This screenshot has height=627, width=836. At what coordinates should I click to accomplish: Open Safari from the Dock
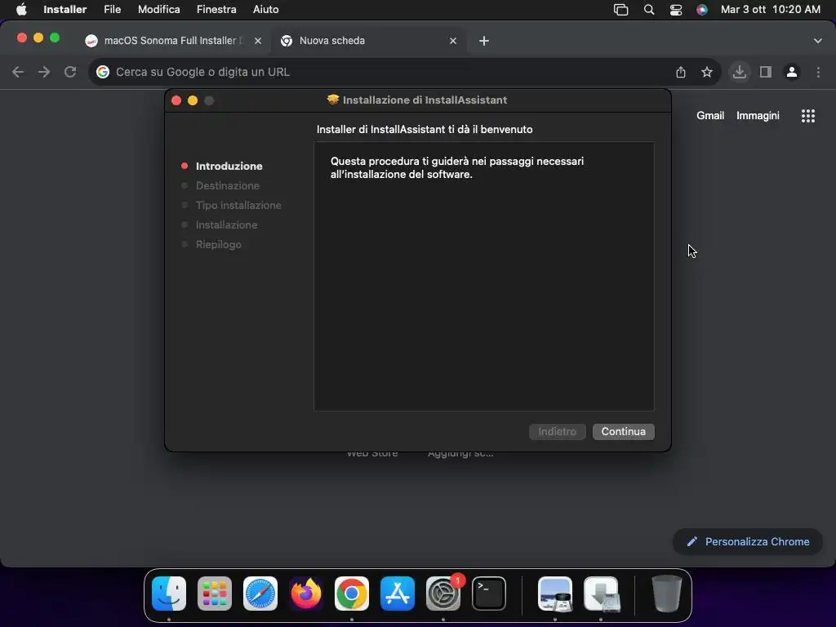click(x=260, y=594)
